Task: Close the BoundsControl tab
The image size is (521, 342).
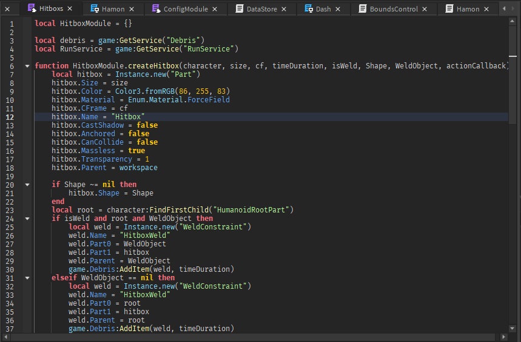Action: pyautogui.click(x=425, y=9)
